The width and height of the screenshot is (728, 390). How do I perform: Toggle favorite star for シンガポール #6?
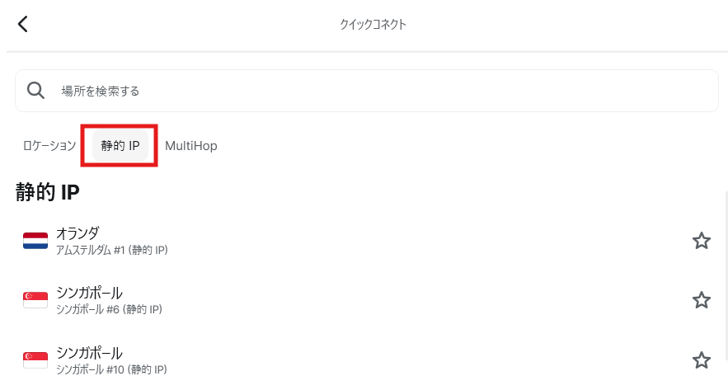tap(701, 300)
